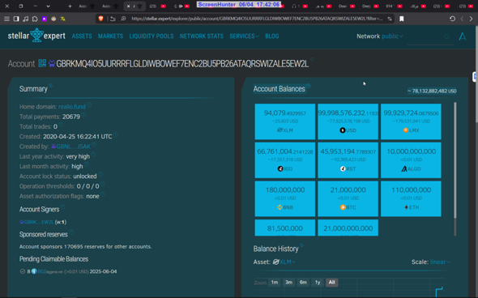Click the Albedo login icon
The width and height of the screenshot is (478, 298).
coord(463,36)
